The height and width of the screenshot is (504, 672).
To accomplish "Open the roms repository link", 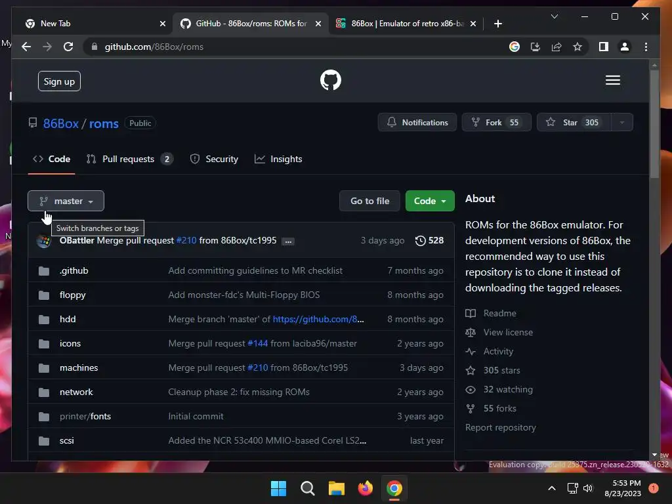I will click(104, 123).
